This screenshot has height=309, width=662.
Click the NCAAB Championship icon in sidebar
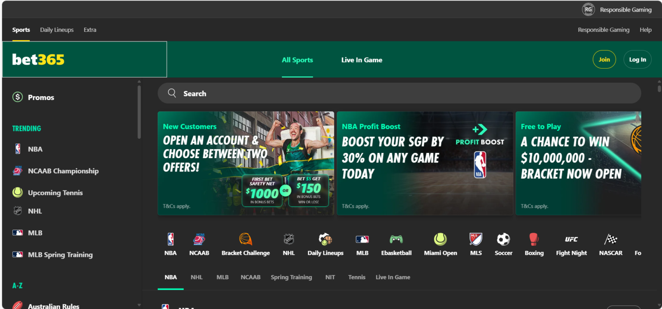pos(18,171)
